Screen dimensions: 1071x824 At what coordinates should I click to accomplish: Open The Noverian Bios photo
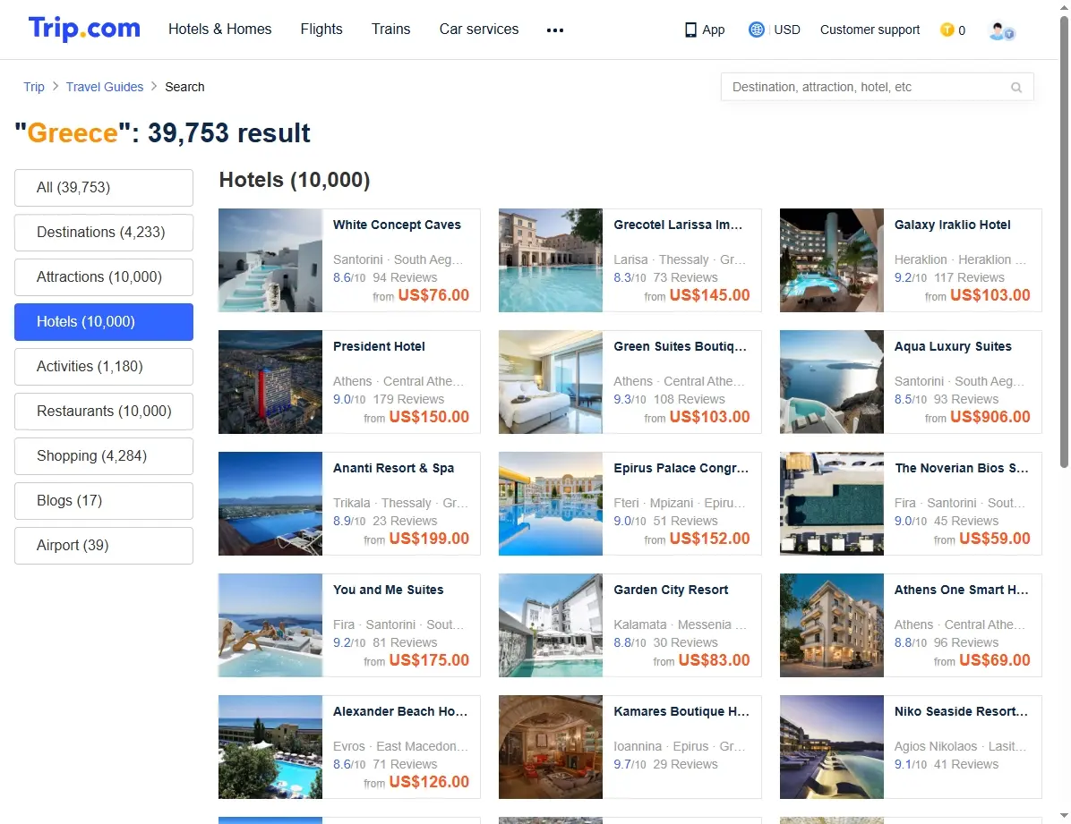(x=831, y=504)
